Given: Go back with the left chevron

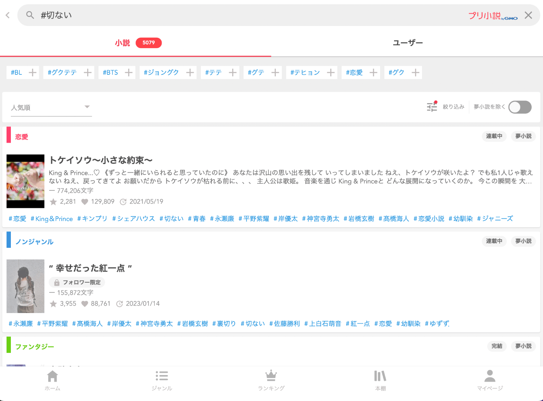Looking at the screenshot, I should pyautogui.click(x=7, y=15).
